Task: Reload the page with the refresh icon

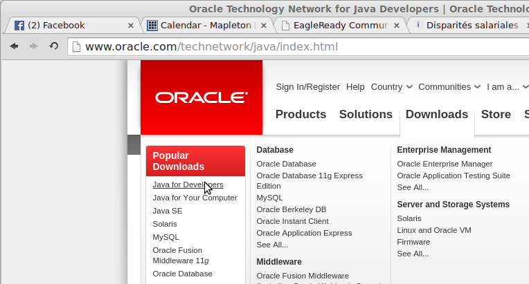Action: (54, 46)
